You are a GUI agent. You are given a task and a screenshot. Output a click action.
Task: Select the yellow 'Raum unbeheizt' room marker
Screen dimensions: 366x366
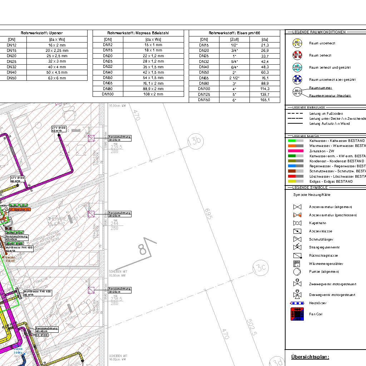pyautogui.click(x=297, y=43)
